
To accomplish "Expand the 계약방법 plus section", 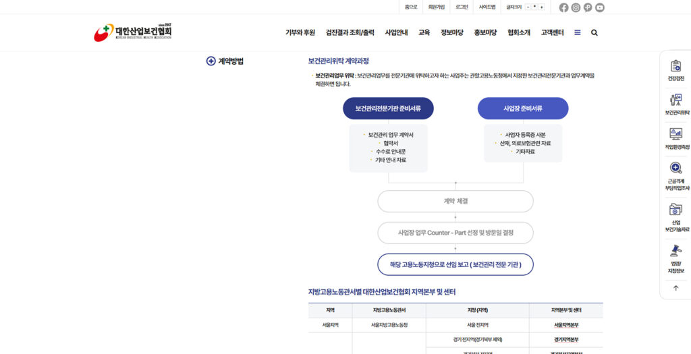I will tap(211, 61).
